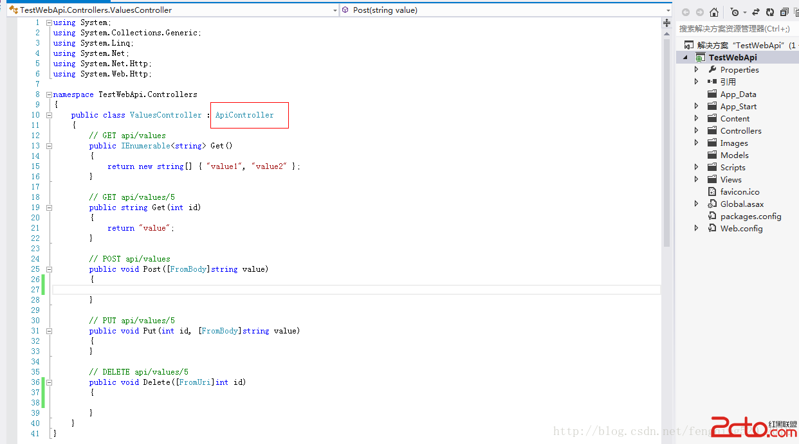The width and height of the screenshot is (799, 444).
Task: Expand the Scripts folder
Action: pyautogui.click(x=697, y=167)
